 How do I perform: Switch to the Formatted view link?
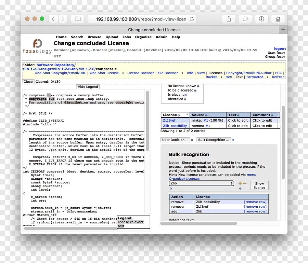click(x=255, y=77)
